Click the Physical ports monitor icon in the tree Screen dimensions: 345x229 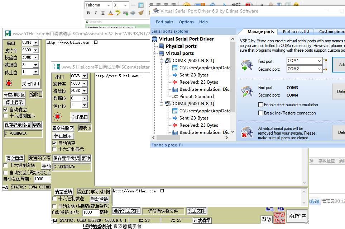tap(161, 46)
